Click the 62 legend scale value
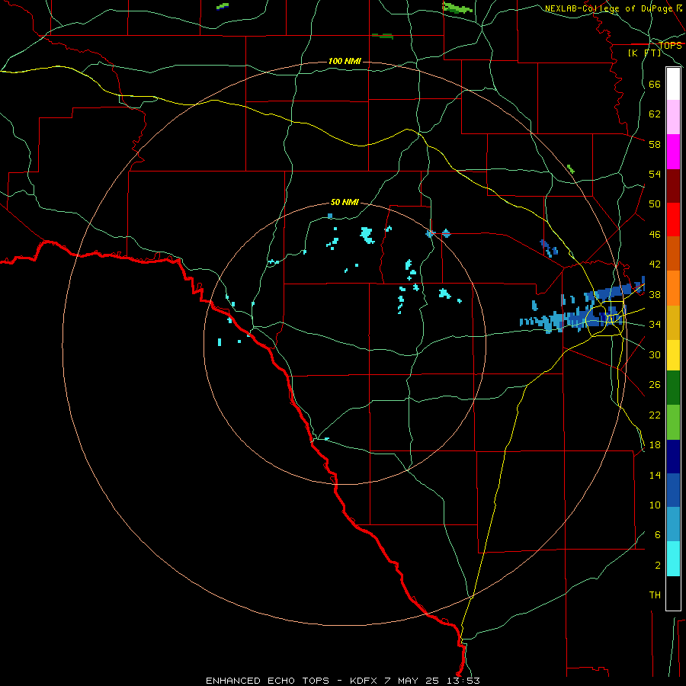The width and height of the screenshot is (686, 686). click(655, 114)
